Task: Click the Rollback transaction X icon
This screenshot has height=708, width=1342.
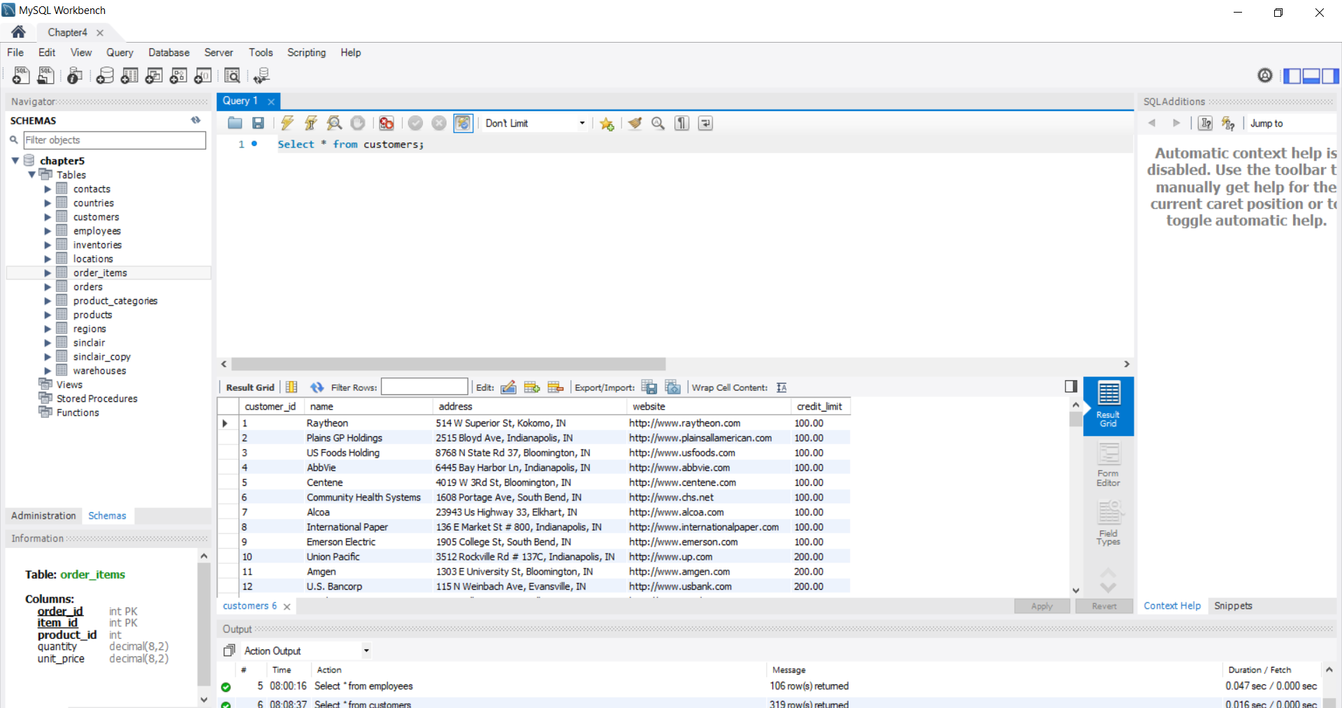Action: tap(439, 123)
